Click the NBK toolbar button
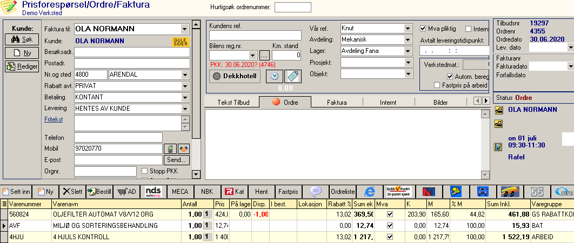 point(207,191)
